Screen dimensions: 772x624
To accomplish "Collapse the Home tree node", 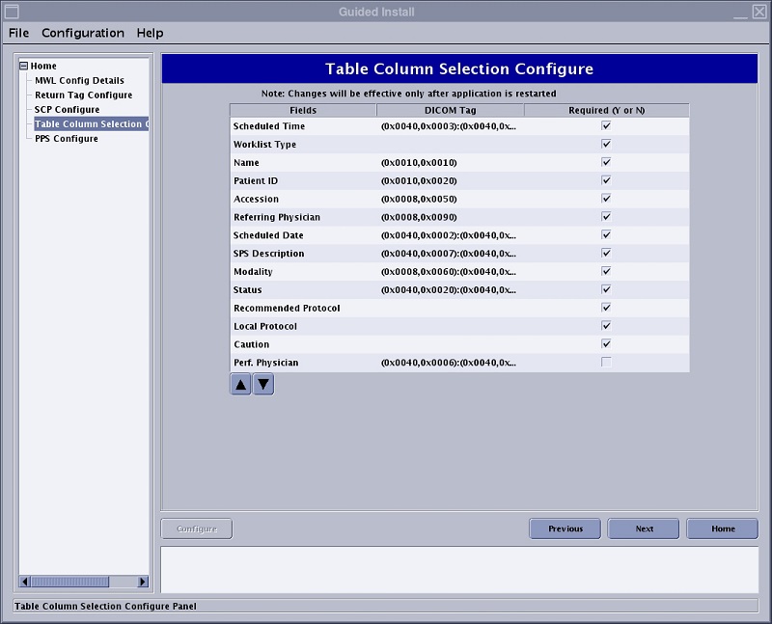I will tap(24, 67).
